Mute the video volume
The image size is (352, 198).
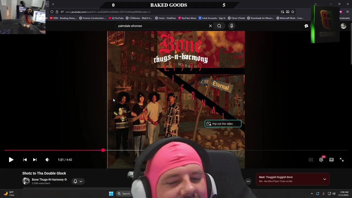click(47, 159)
